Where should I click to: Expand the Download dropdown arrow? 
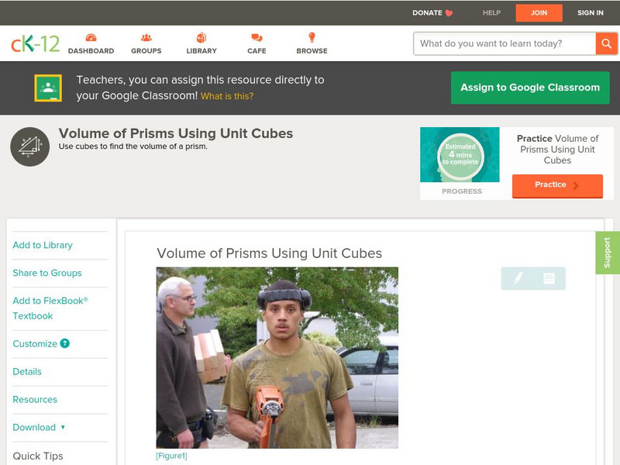point(63,427)
